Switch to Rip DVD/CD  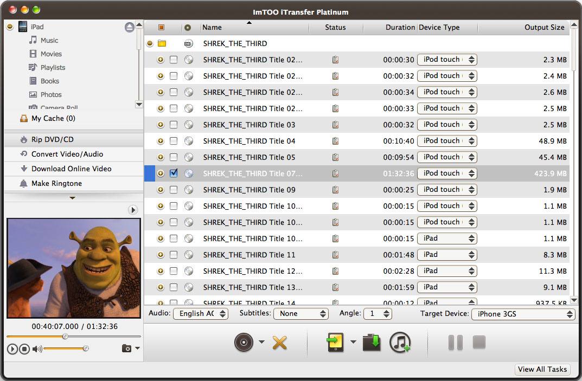[74, 139]
